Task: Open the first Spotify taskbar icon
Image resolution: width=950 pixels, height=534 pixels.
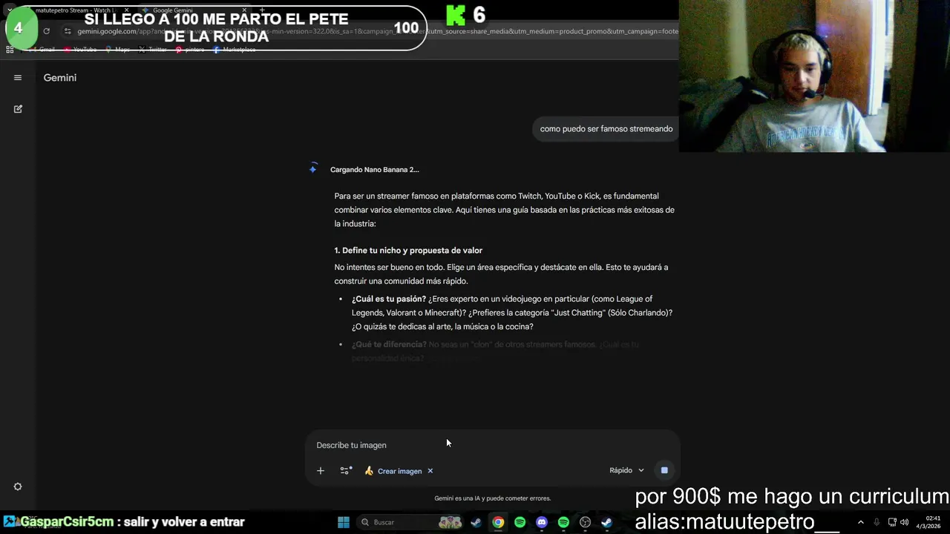Action: coord(520,522)
